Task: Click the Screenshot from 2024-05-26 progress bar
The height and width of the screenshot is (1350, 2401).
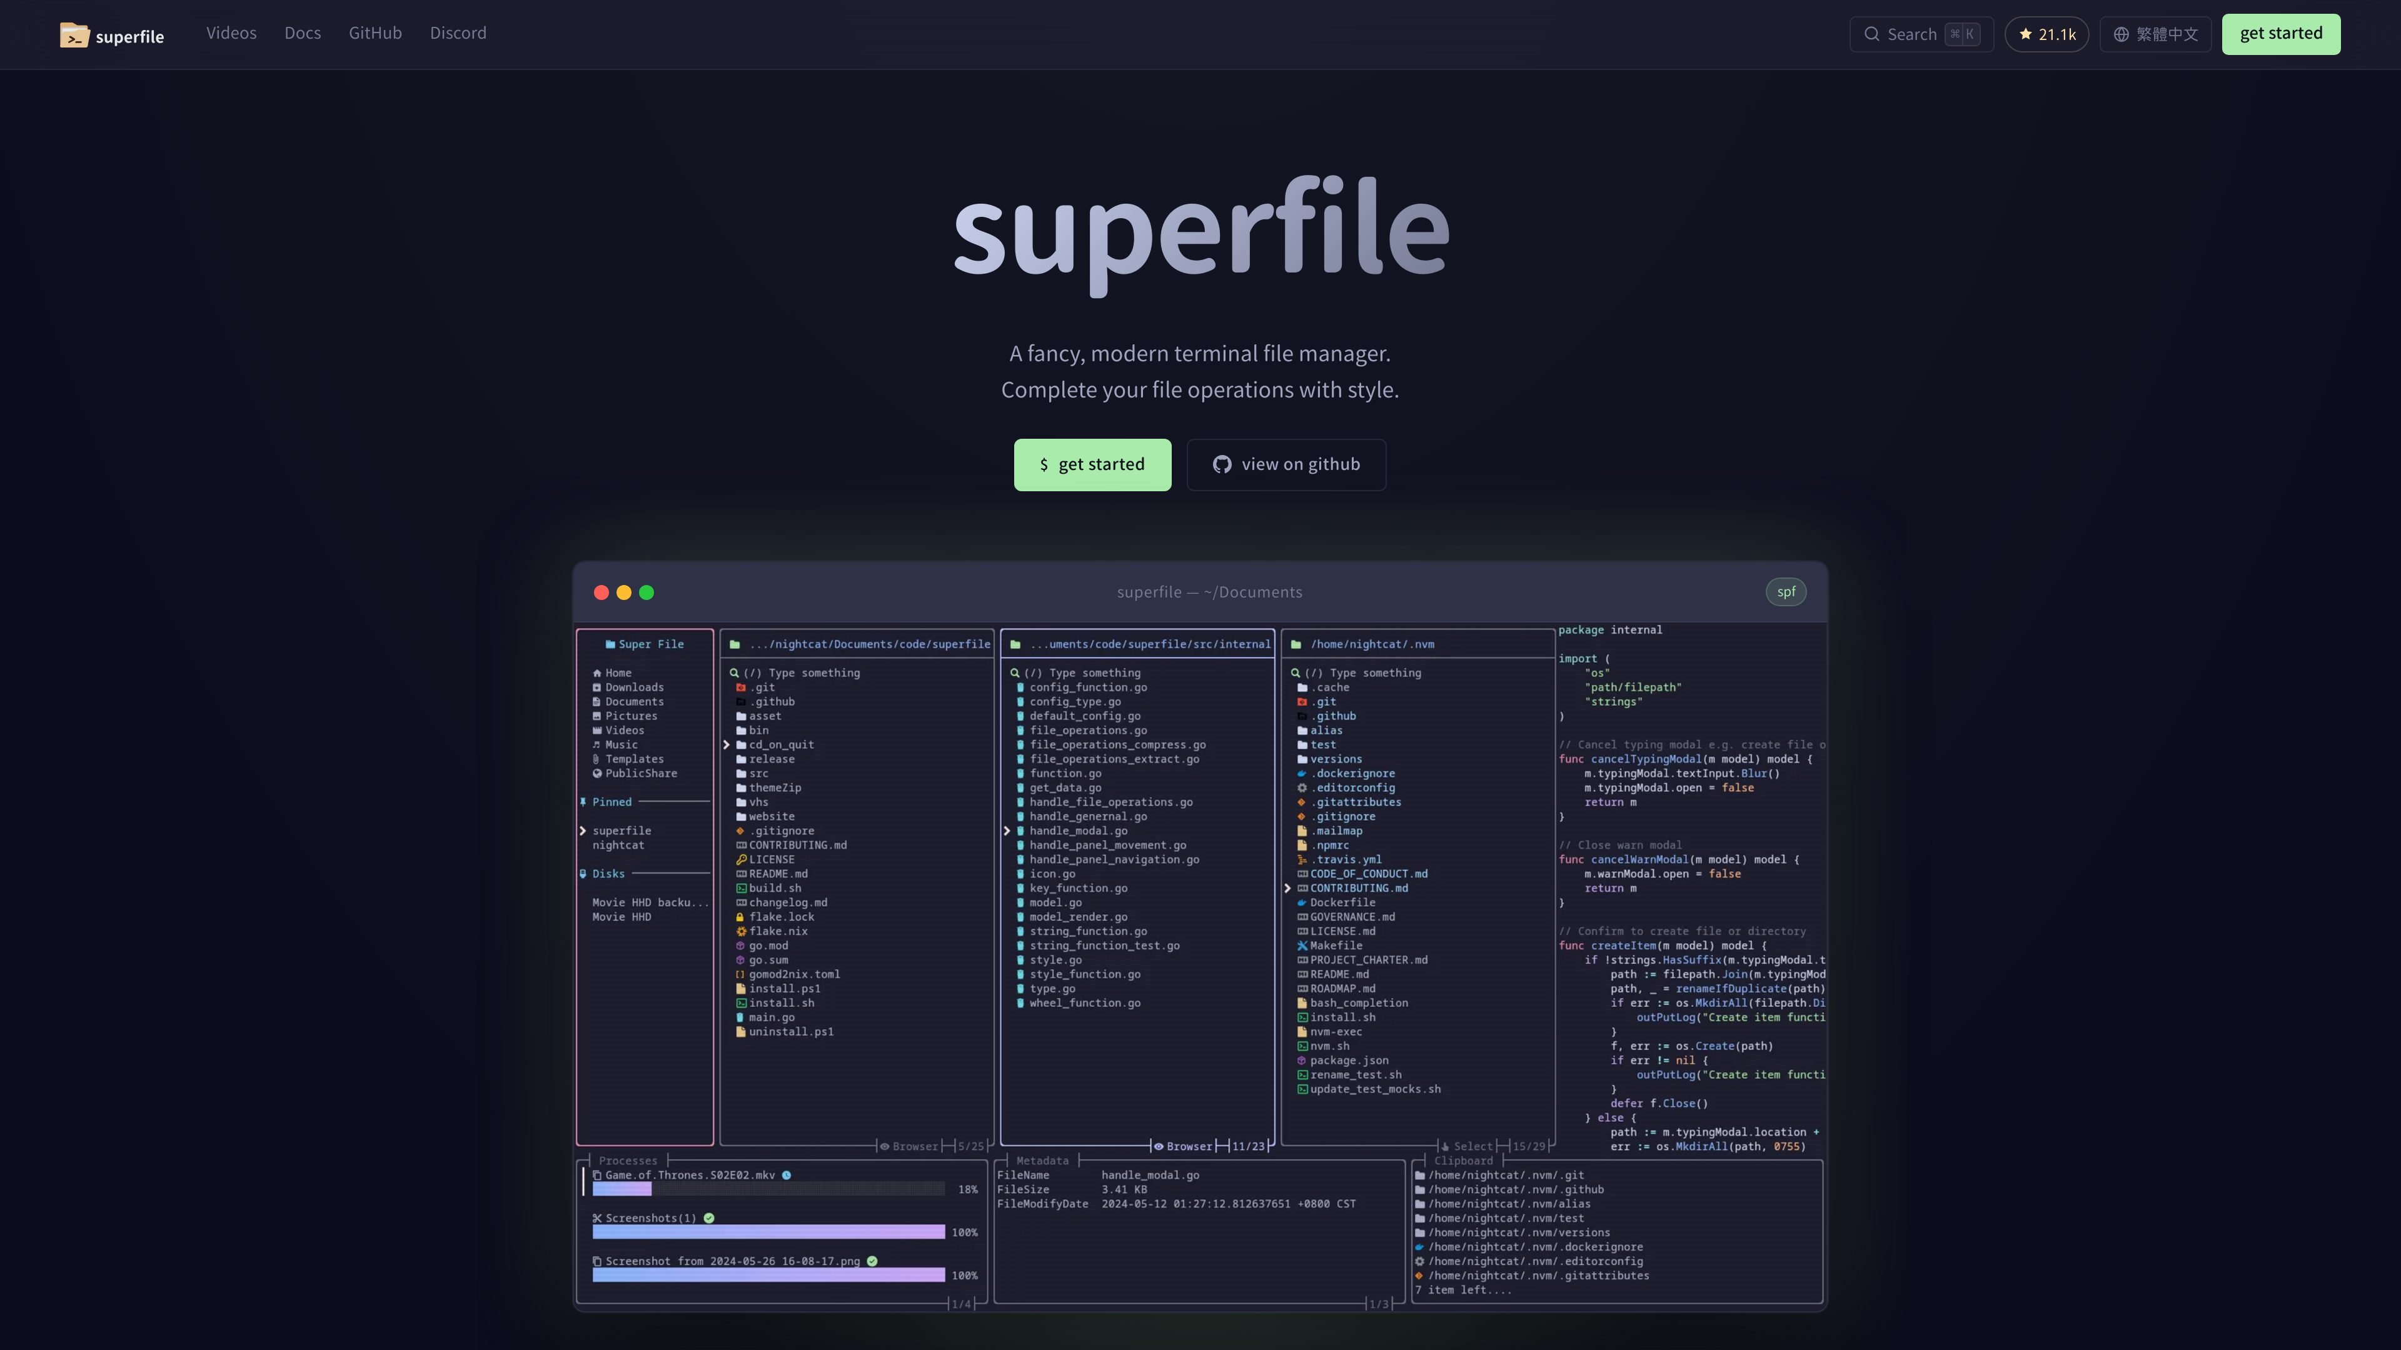Action: click(x=768, y=1276)
